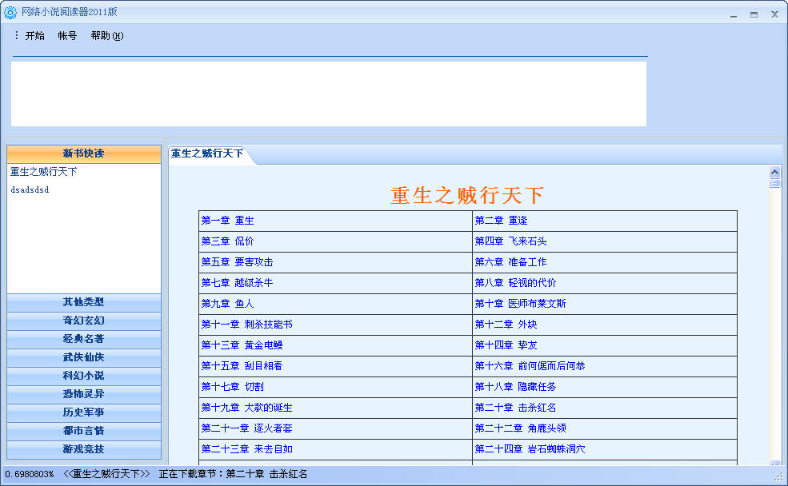Open chapter 第六章 准备工作

[510, 262]
